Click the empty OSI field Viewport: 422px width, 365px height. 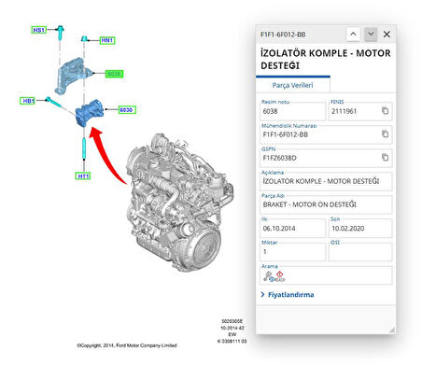tap(360, 251)
